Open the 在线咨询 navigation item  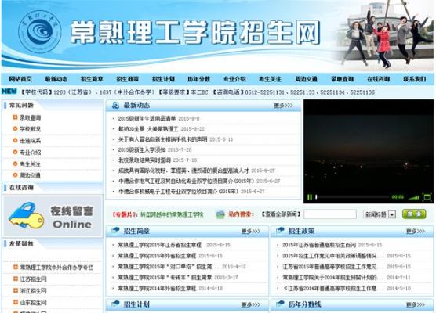[379, 79]
